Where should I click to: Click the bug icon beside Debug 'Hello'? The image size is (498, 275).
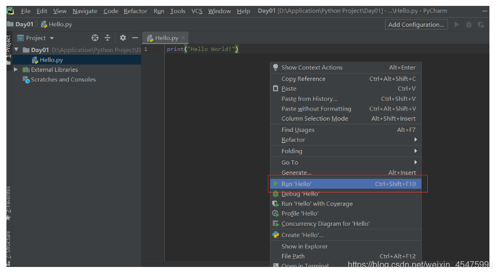pos(275,194)
